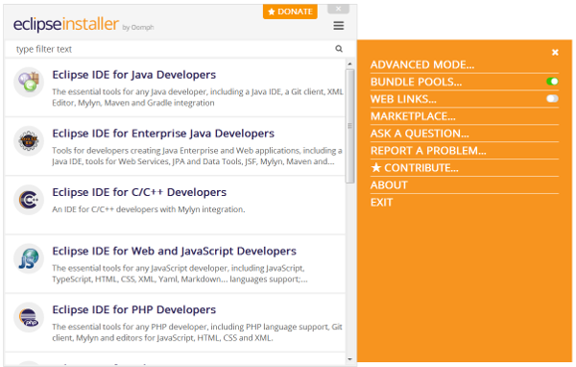Choose Ask a Question menu item
Image resolution: width=576 pixels, height=367 pixels.
[420, 134]
